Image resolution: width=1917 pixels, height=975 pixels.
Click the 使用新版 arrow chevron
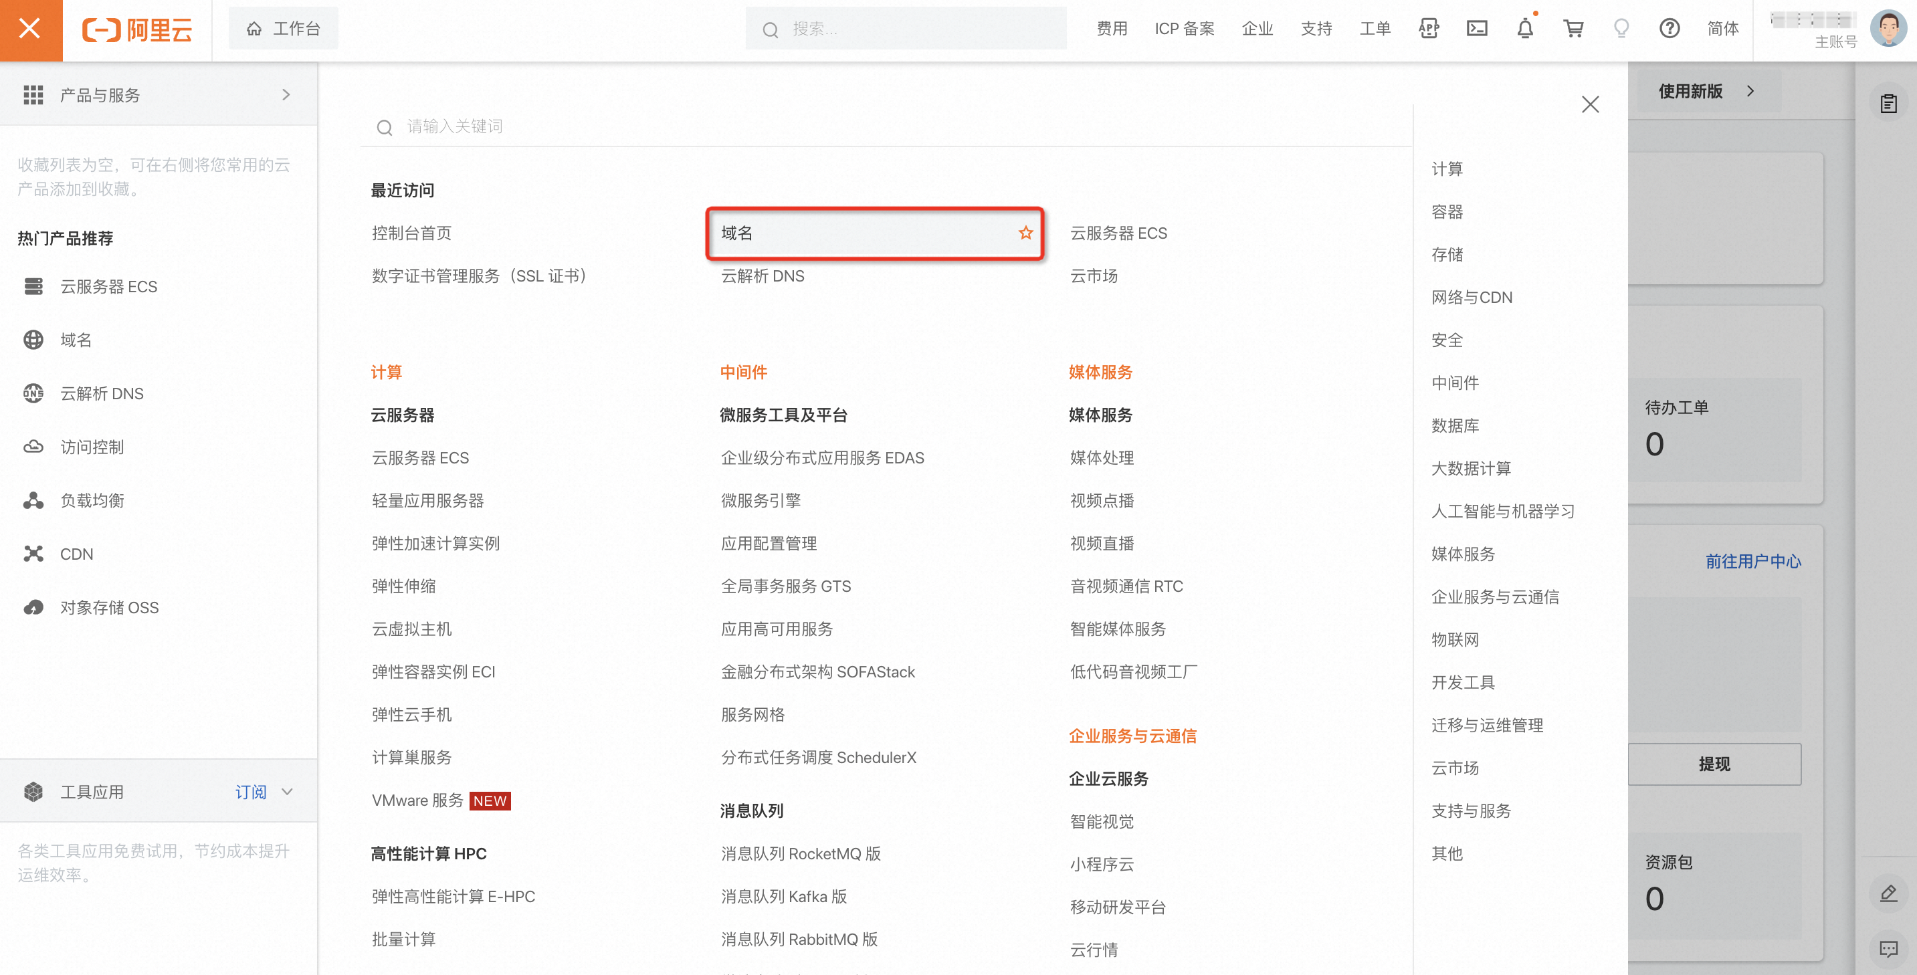[x=1750, y=91]
